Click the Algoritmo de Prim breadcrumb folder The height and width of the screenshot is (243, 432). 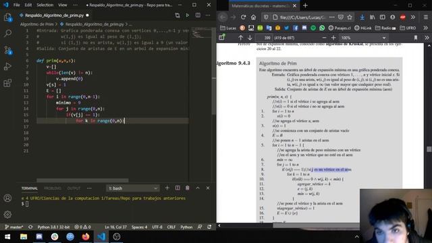tap(36, 24)
